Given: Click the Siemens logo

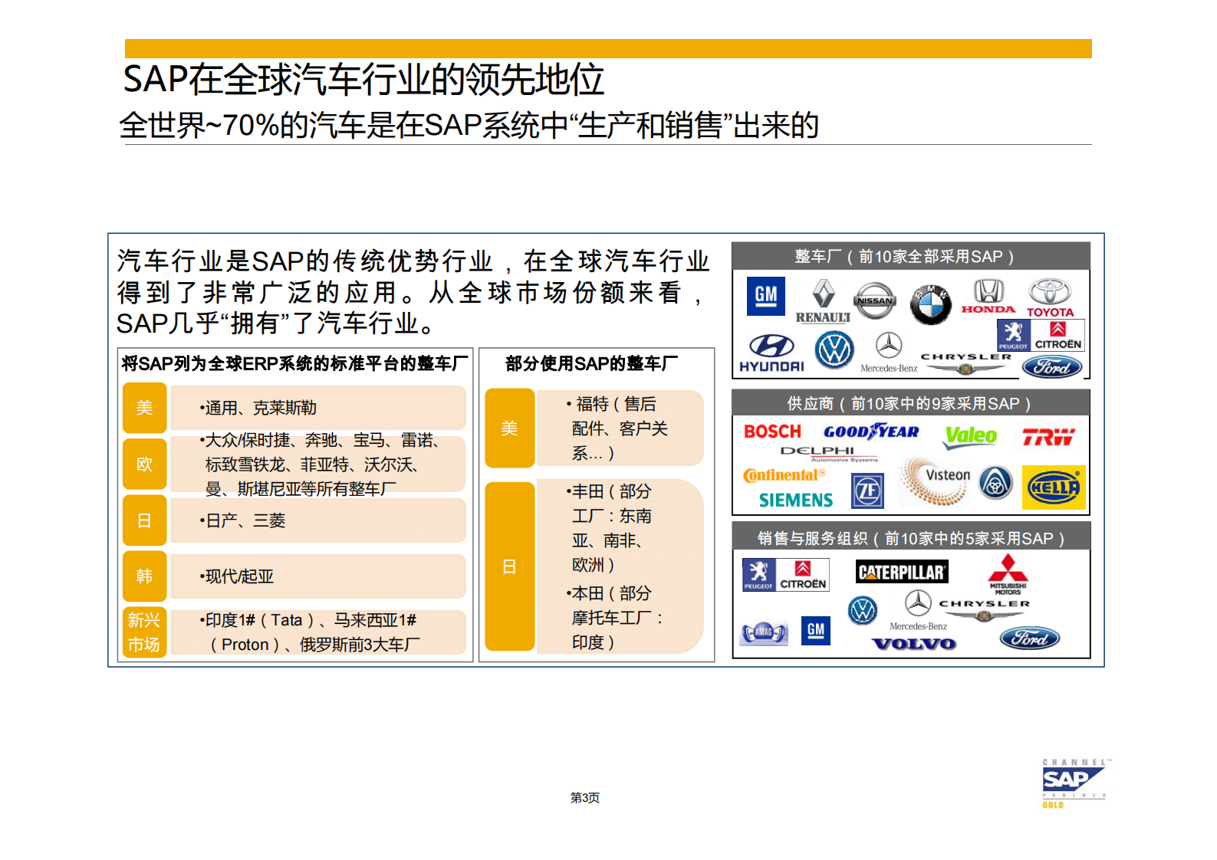Looking at the screenshot, I should tap(796, 501).
